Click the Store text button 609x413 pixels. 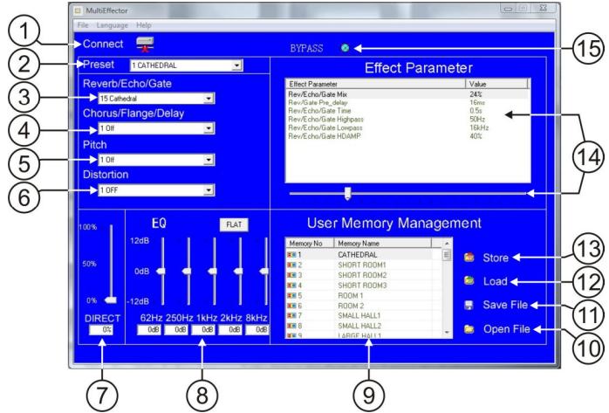coord(496,258)
